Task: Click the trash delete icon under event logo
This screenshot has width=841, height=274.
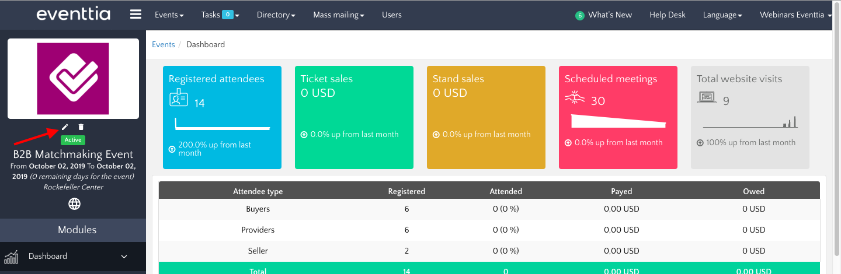Action: [x=81, y=127]
